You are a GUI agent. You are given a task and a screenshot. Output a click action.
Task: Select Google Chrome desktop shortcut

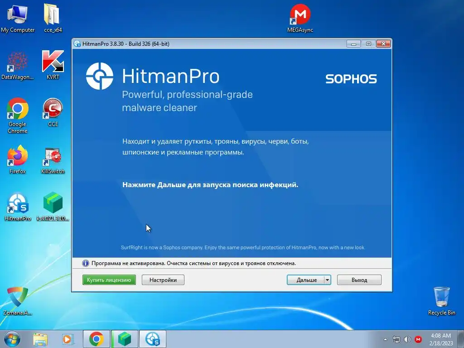point(18,116)
